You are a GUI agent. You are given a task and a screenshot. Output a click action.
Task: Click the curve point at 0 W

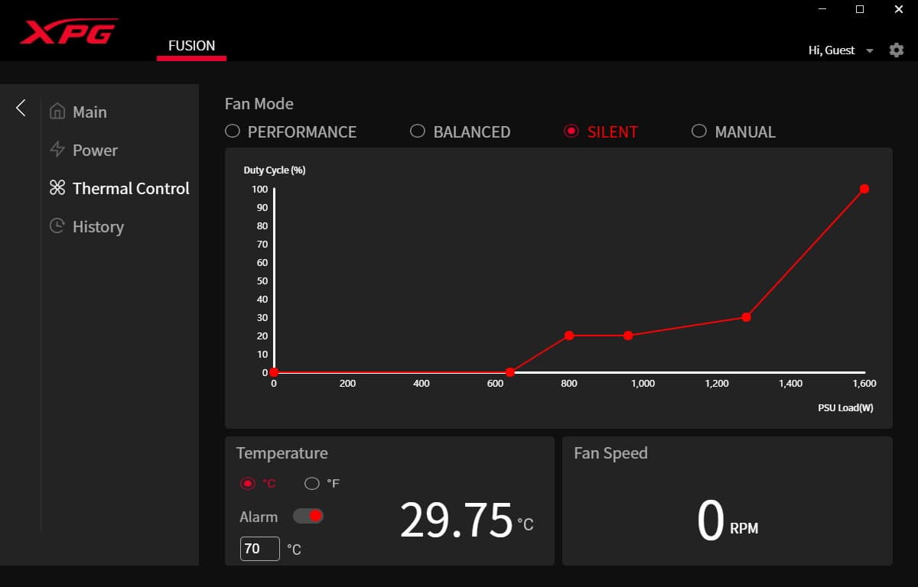pos(274,372)
